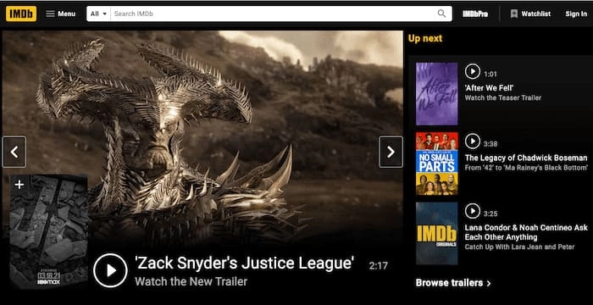
Task: Play the Zack Snyder's Justice League trailer
Action: pyautogui.click(x=110, y=270)
